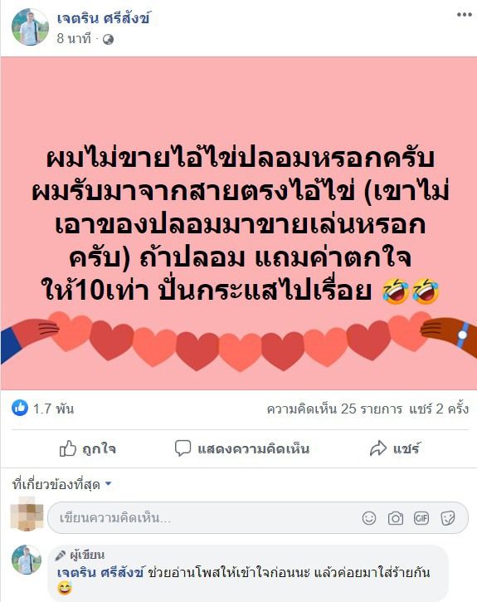Open the sticker picker icon
This screenshot has height=602, width=477.
[447, 518]
